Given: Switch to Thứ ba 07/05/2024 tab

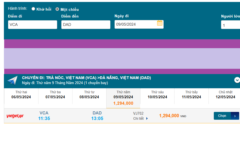Looking at the screenshot, I should point(55,95).
